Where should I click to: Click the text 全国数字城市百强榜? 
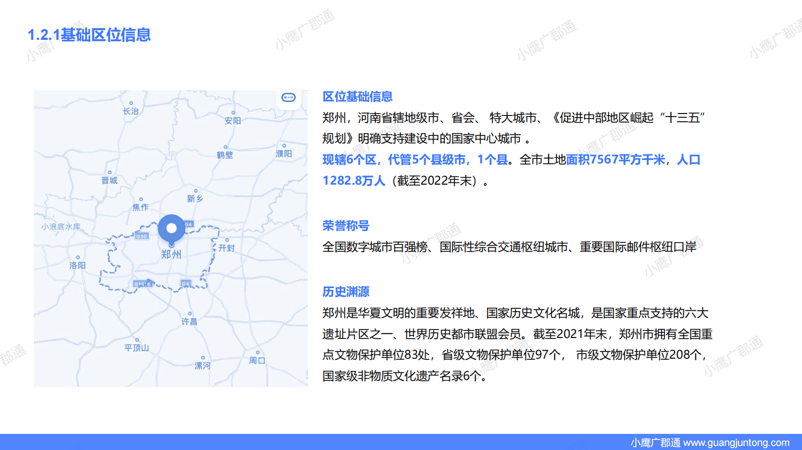pyautogui.click(x=375, y=247)
